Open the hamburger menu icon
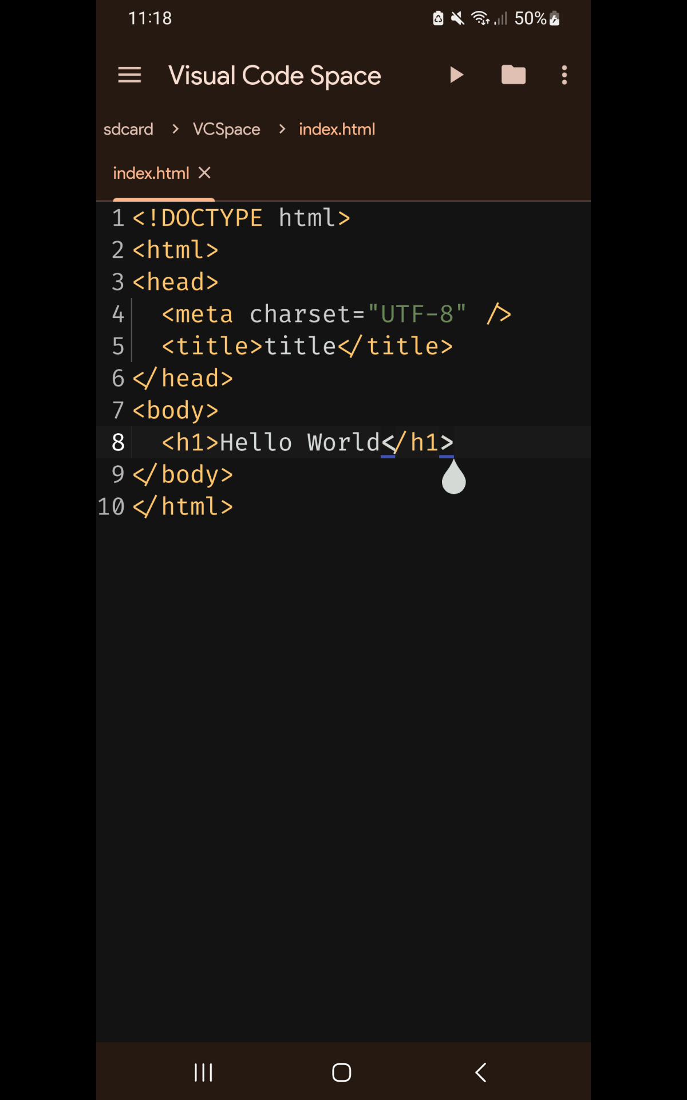 (x=129, y=74)
